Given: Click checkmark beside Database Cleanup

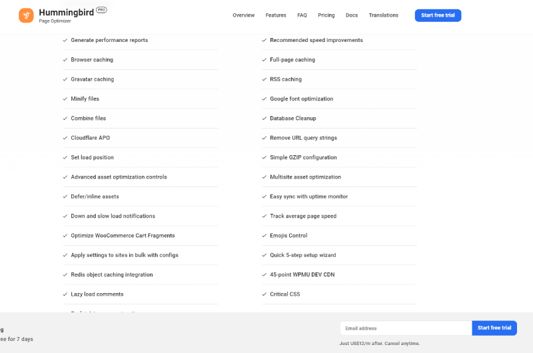Looking at the screenshot, I should coord(264,119).
